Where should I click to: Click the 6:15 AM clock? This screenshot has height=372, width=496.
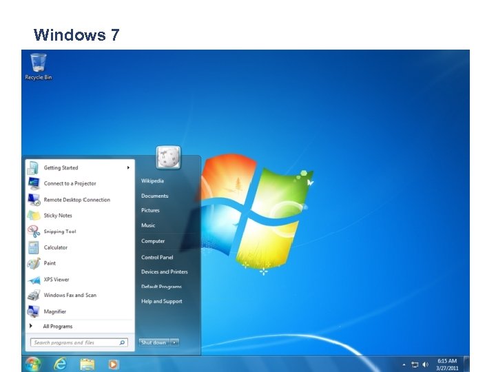pyautogui.click(x=447, y=361)
